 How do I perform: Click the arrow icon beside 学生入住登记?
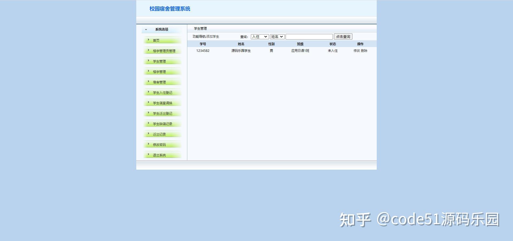149,92
